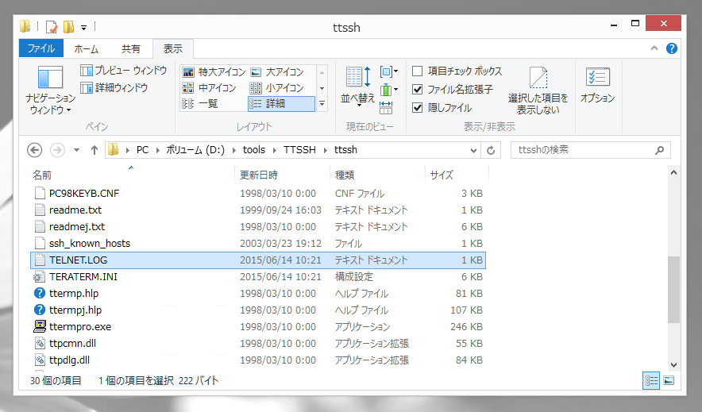
Task: Open the recent locations dropdown arrow
Action: (76, 150)
